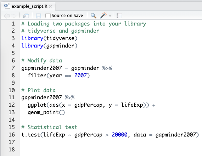Click the magic wand code tools icon
This screenshot has width=202, height=156.
click(103, 15)
